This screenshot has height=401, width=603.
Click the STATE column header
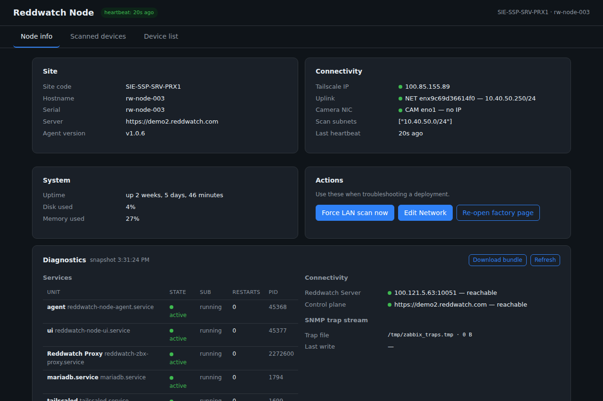pos(178,292)
